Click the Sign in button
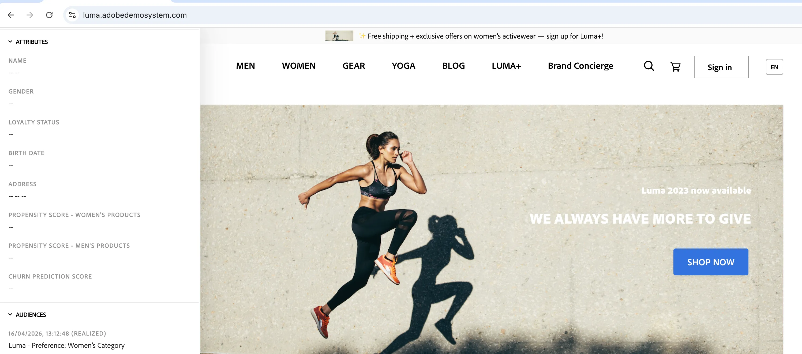 pyautogui.click(x=721, y=67)
